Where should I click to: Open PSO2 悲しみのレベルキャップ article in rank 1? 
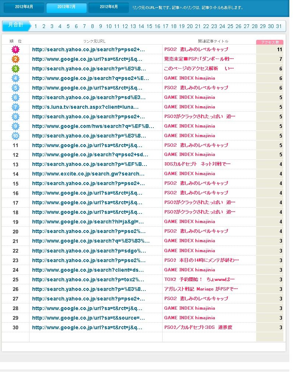196,49
